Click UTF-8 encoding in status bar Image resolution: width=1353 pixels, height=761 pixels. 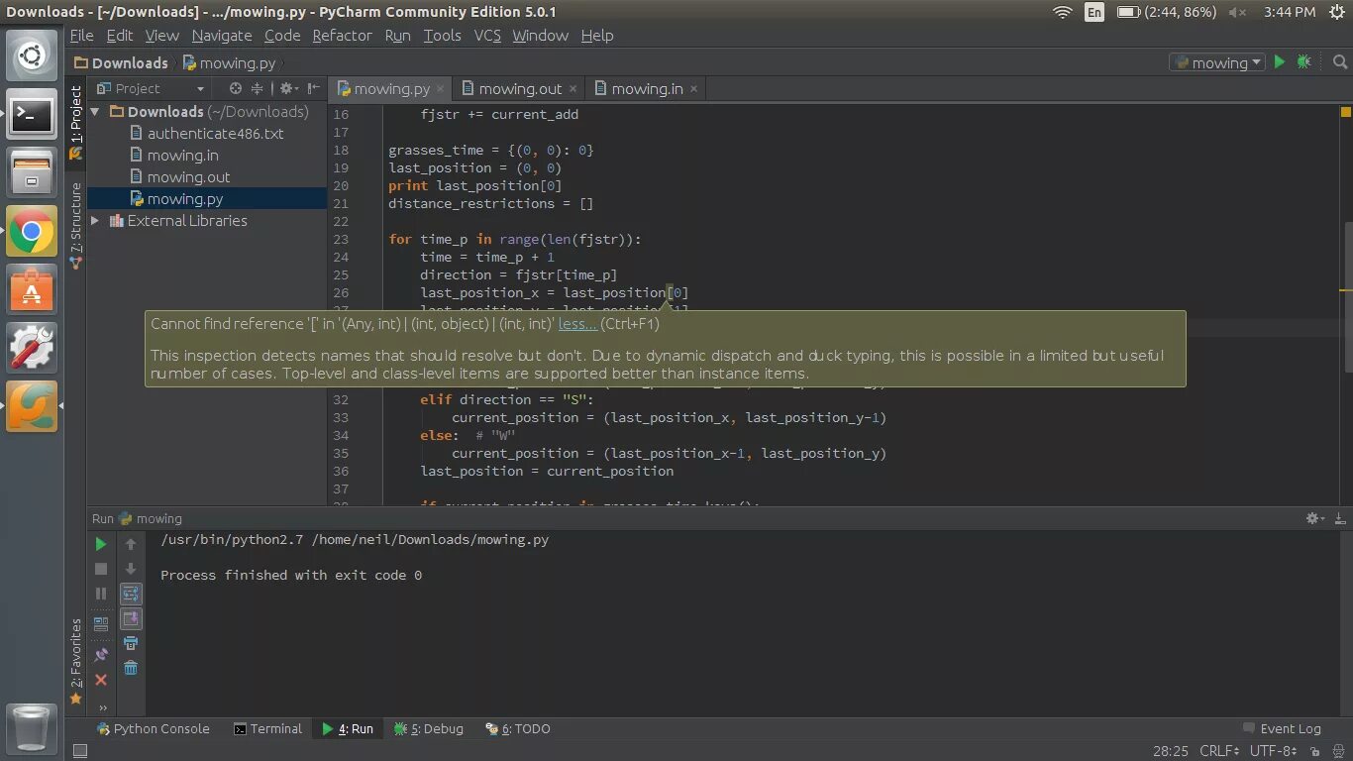[x=1273, y=751]
